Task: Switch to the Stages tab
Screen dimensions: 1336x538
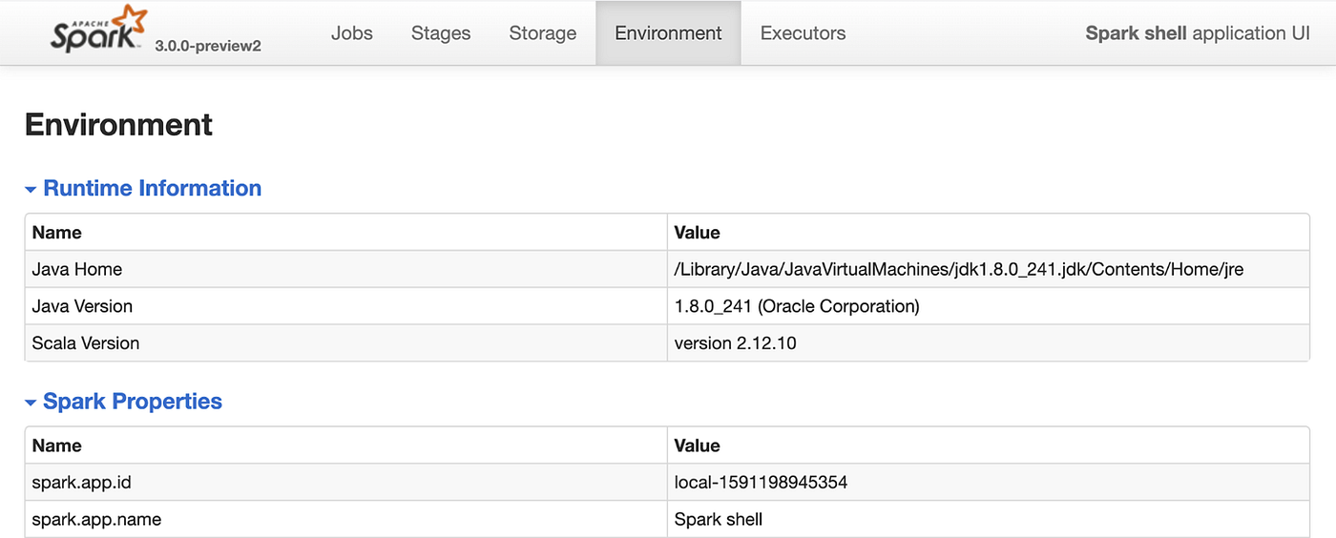Action: 441,33
